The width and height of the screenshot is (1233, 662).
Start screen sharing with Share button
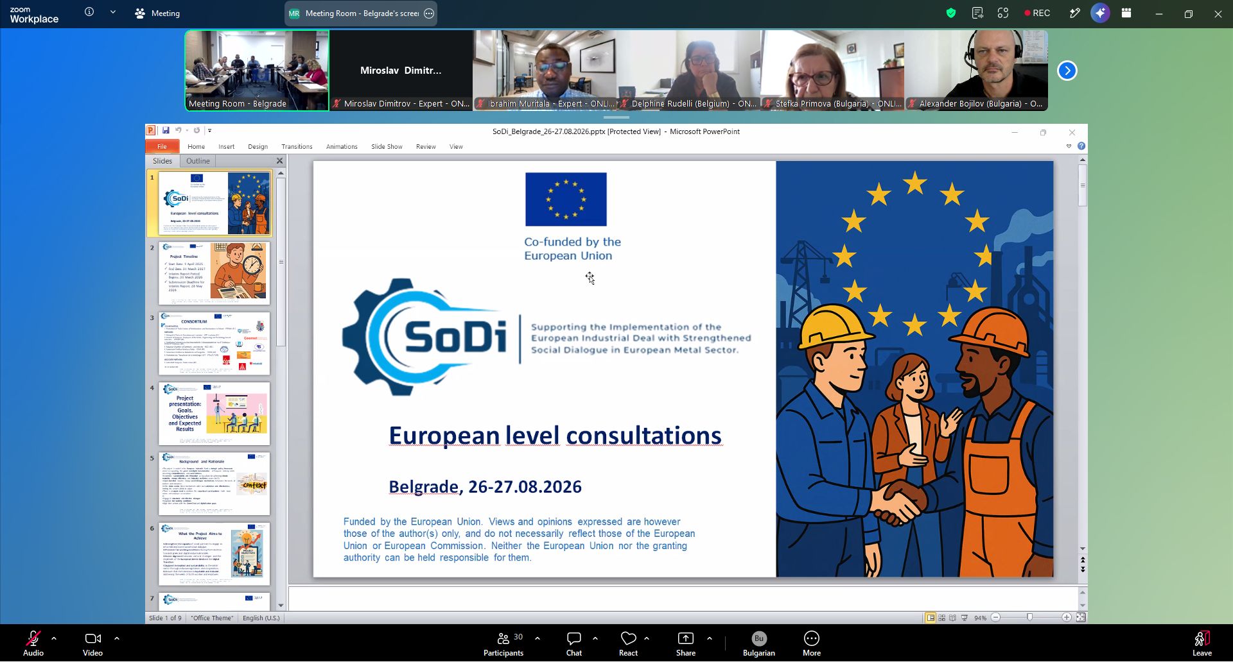coord(686,643)
